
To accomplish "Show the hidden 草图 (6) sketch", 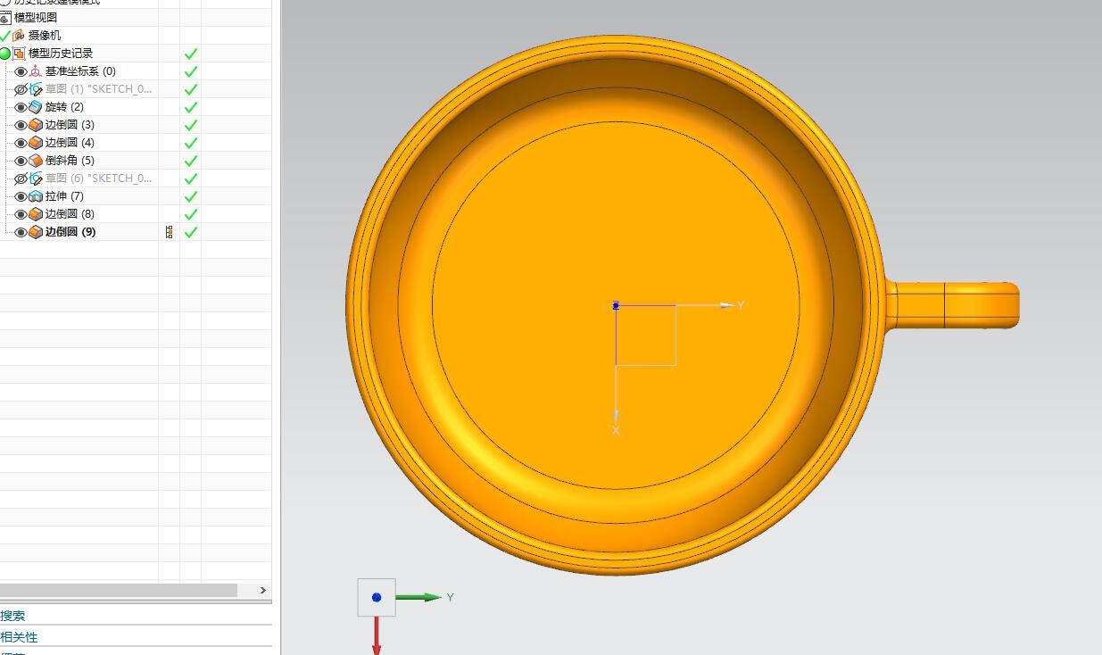I will (21, 178).
